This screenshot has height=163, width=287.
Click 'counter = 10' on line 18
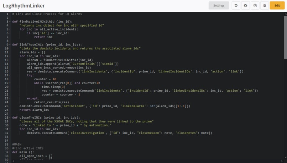click(45, 79)
